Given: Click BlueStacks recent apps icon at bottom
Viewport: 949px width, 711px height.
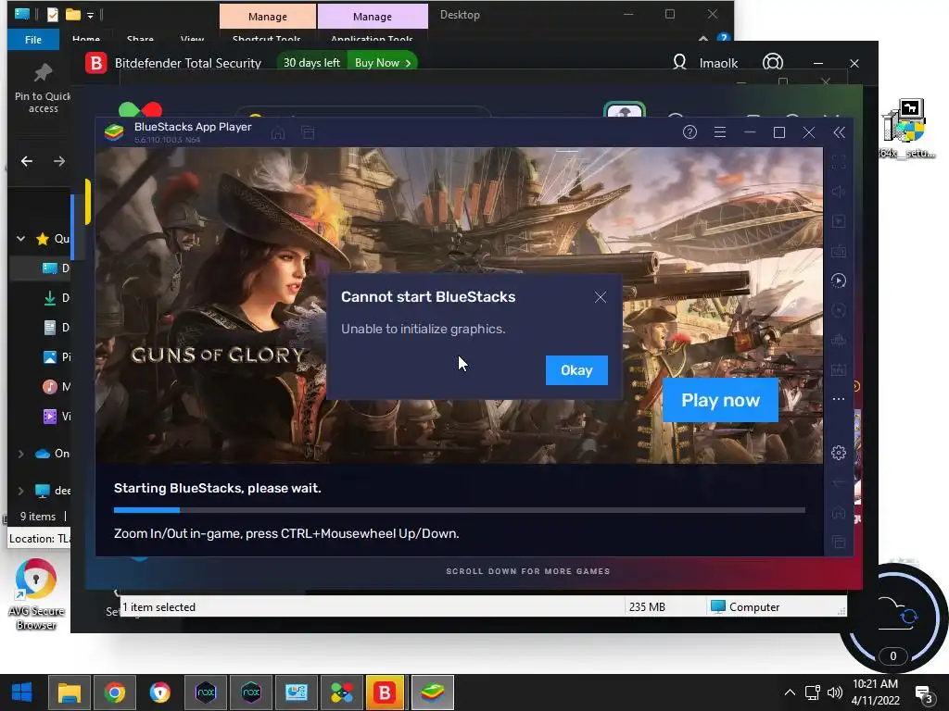Looking at the screenshot, I should (x=838, y=543).
